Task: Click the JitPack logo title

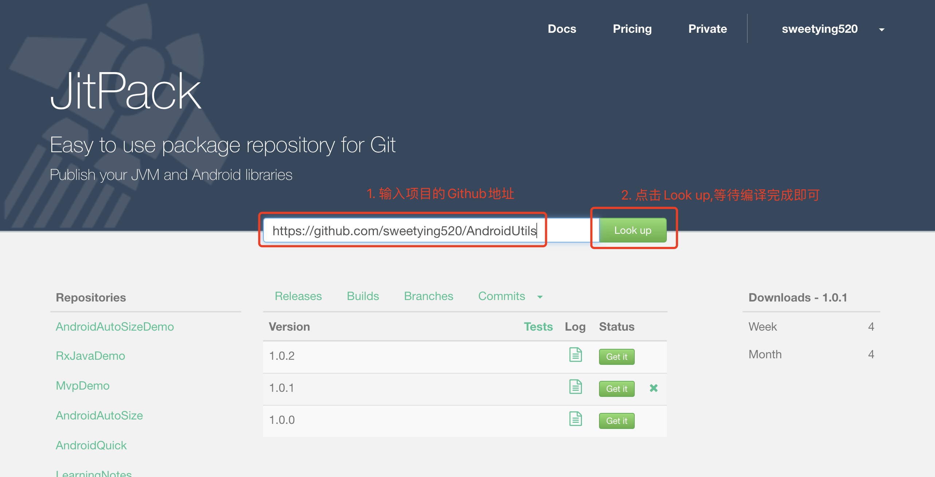Action: [126, 91]
